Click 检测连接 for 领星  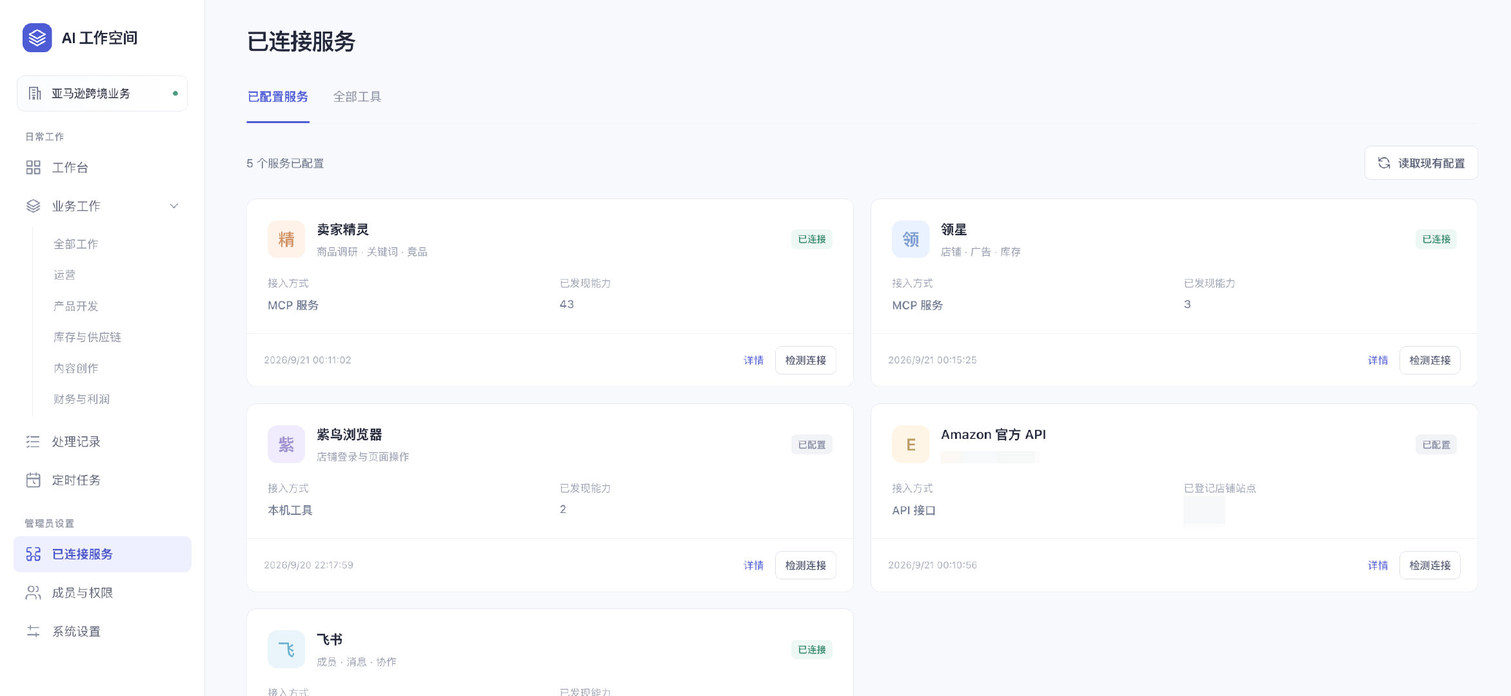tap(1430, 360)
